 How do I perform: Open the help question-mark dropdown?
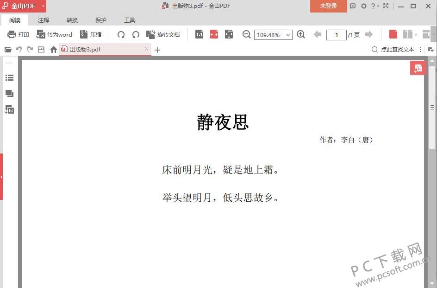coord(375,6)
